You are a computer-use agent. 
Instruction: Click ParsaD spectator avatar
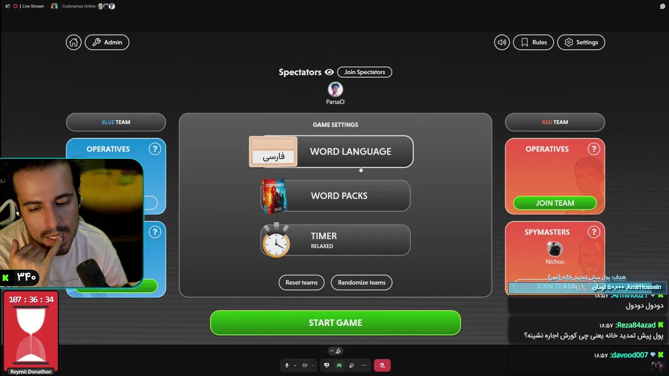pyautogui.click(x=335, y=89)
